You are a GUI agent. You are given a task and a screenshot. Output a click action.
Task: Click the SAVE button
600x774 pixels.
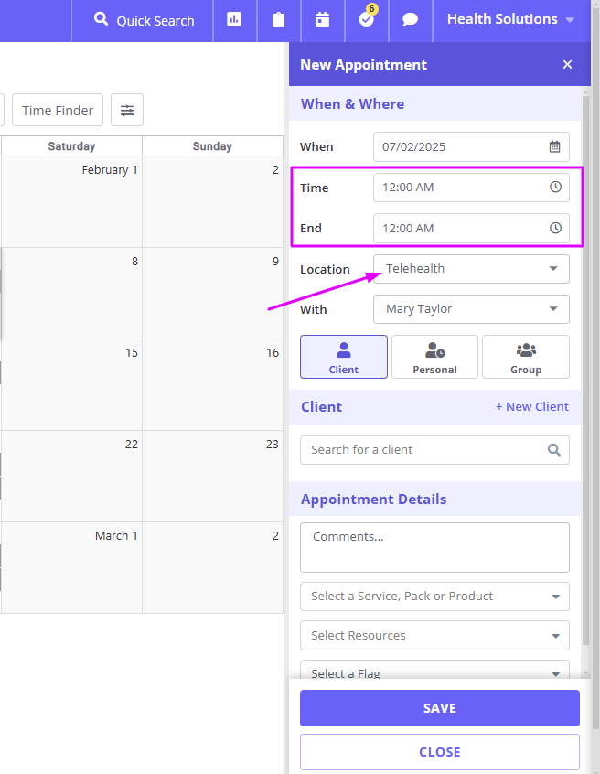440,708
